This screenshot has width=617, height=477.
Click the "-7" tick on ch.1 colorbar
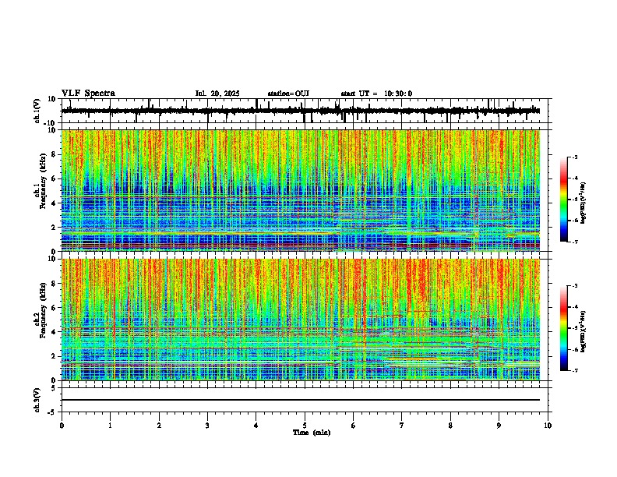[x=574, y=242]
